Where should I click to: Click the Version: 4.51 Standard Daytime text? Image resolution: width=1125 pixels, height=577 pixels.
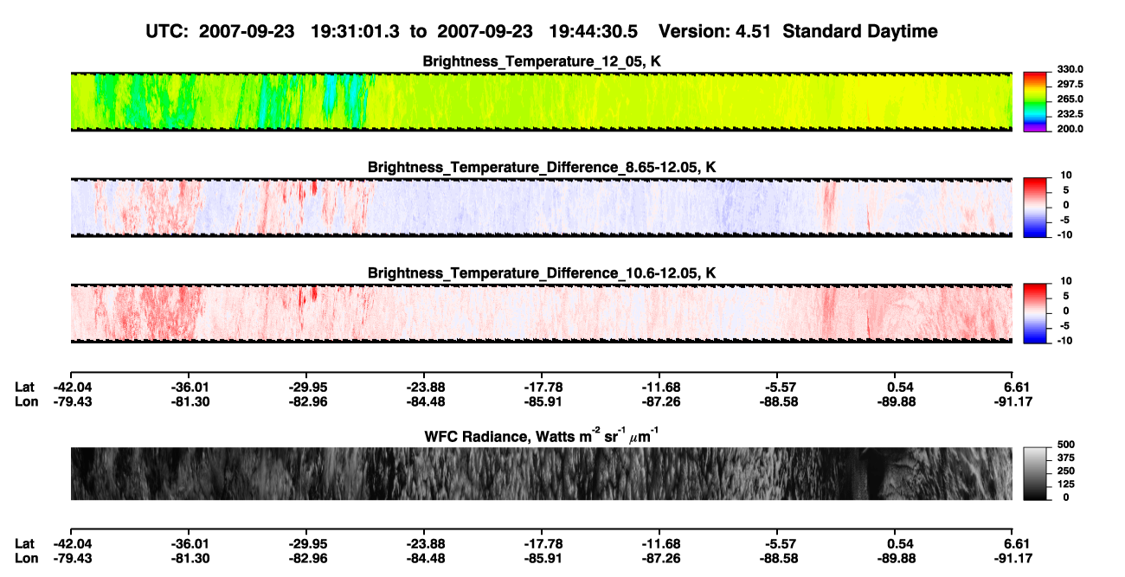798,31
